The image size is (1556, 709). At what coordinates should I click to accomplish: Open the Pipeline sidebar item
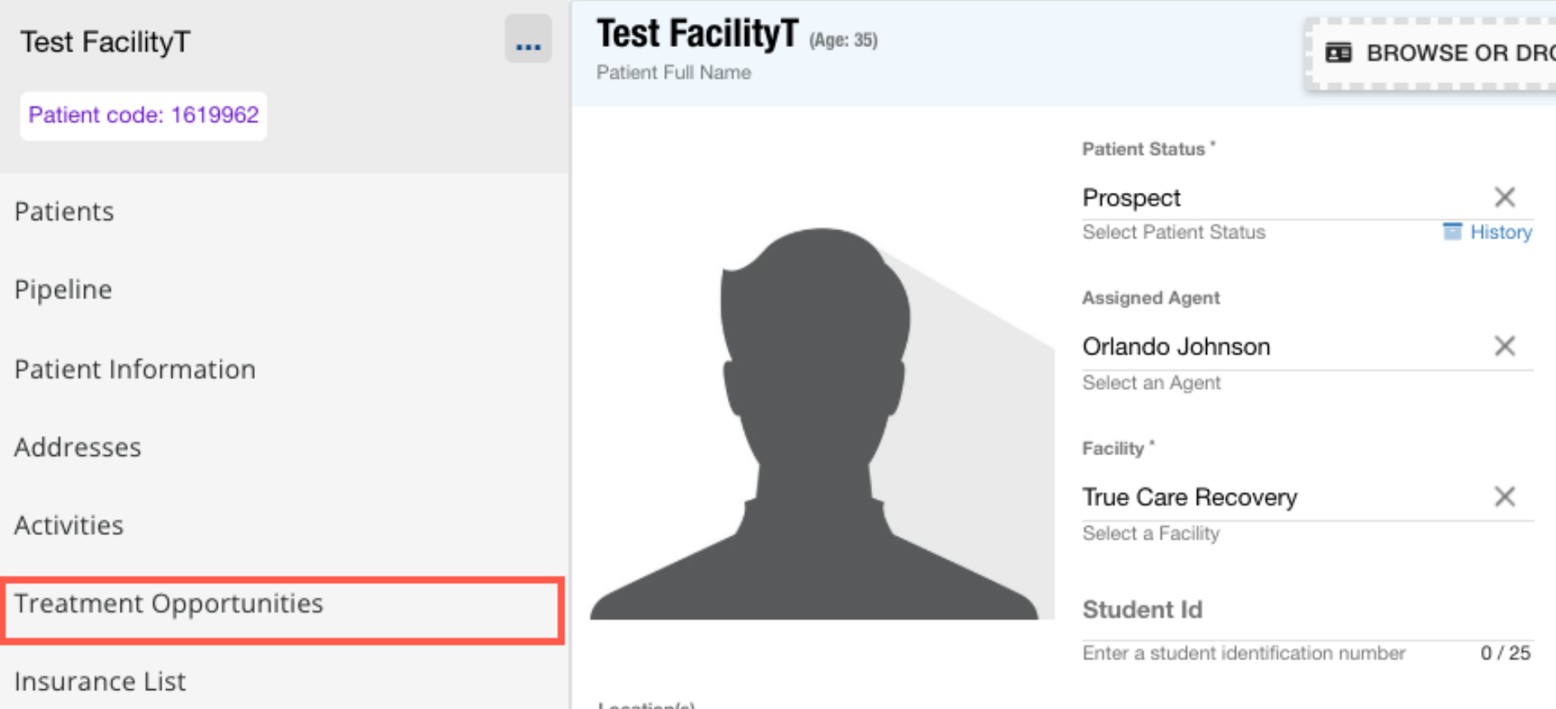coord(64,290)
